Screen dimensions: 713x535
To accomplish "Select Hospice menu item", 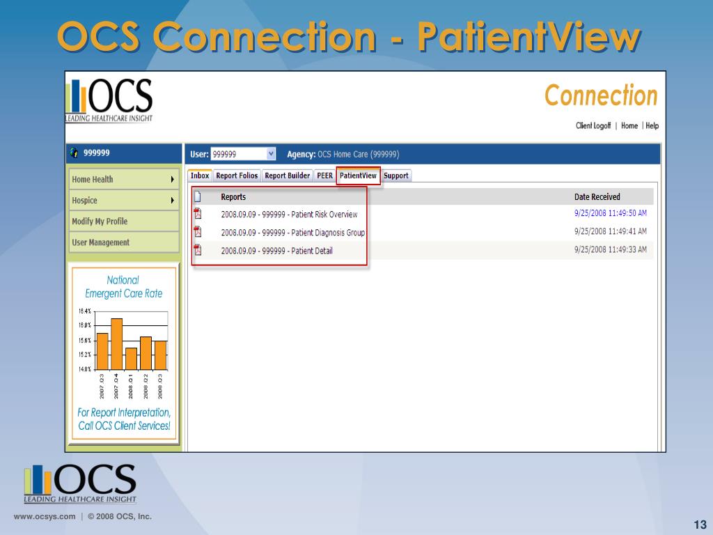I will pos(124,200).
